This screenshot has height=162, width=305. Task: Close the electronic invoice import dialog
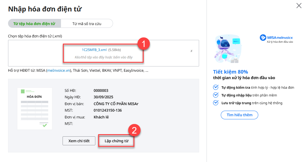tap(299, 6)
